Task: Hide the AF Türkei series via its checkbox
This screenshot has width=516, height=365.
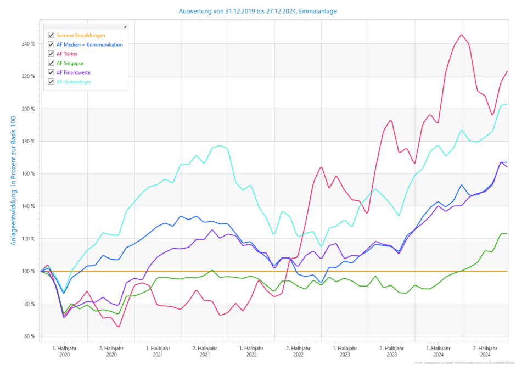Action: pos(51,54)
